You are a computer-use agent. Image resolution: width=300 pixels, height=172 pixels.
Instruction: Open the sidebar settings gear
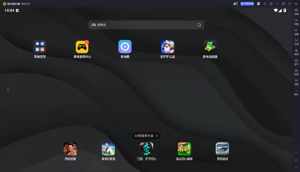coord(296,82)
